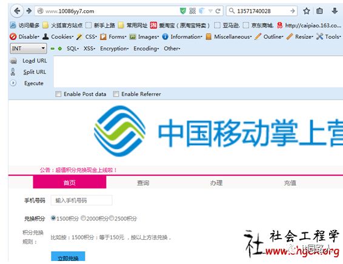This screenshot has height=264, width=343.
Task: Click the browser back arrow button
Action: tap(17, 11)
